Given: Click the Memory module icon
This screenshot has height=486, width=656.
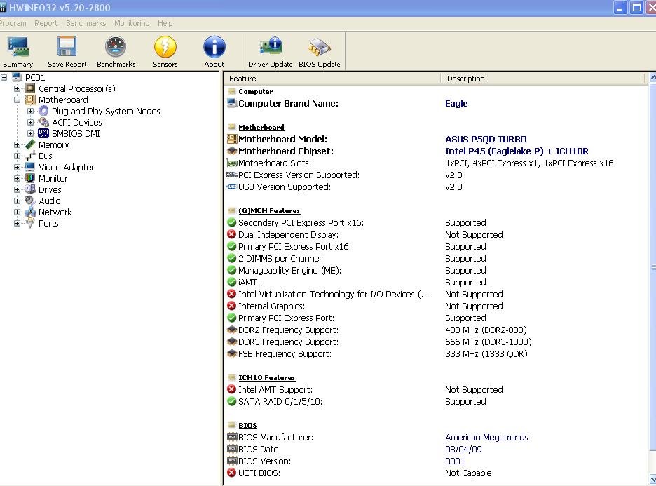Looking at the screenshot, I should click(x=30, y=144).
